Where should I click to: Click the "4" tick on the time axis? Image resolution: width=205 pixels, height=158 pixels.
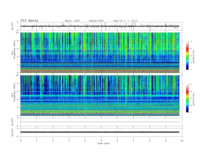tap(85, 141)
